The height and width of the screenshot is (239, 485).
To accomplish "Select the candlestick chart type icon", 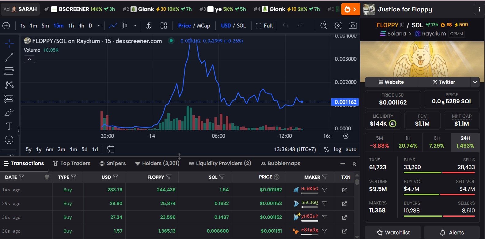I will click(x=124, y=26).
